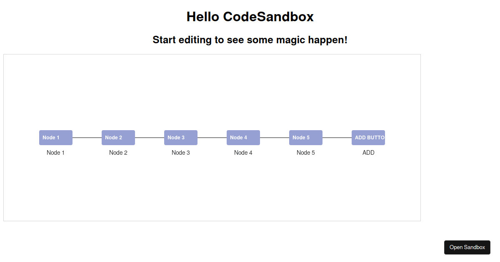The height and width of the screenshot is (262, 500).
Task: Click the "ADD" caption under the add node
Action: pyautogui.click(x=368, y=153)
